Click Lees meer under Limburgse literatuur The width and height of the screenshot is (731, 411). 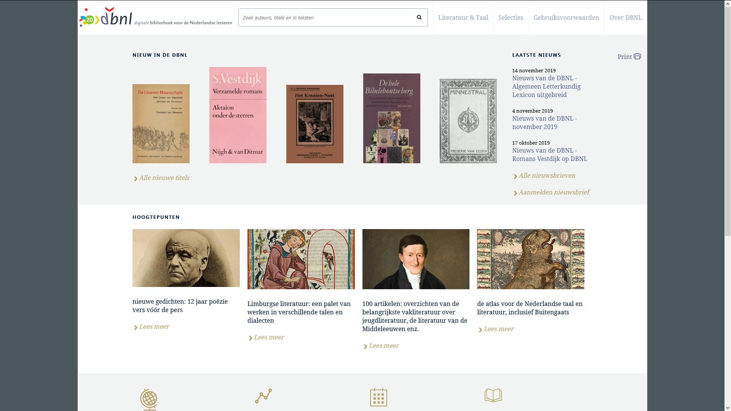[x=269, y=337]
